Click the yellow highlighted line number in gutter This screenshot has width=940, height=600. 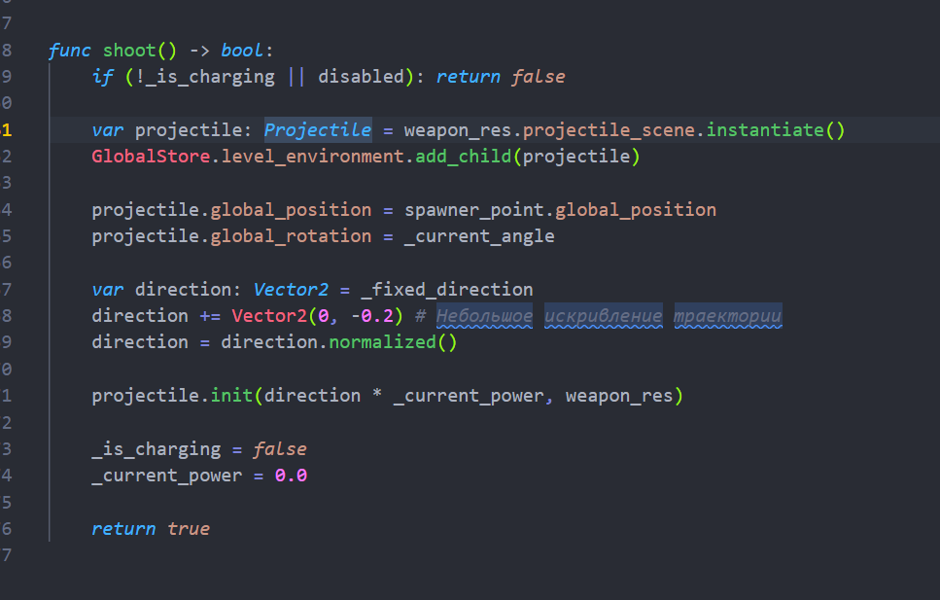(7, 129)
